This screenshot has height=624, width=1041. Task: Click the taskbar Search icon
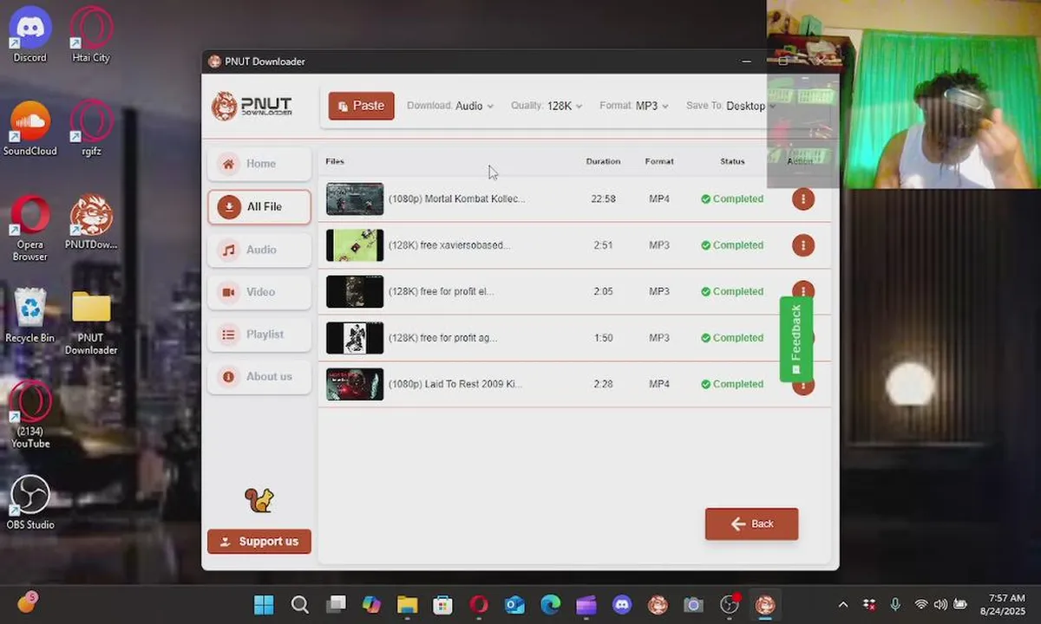point(300,605)
